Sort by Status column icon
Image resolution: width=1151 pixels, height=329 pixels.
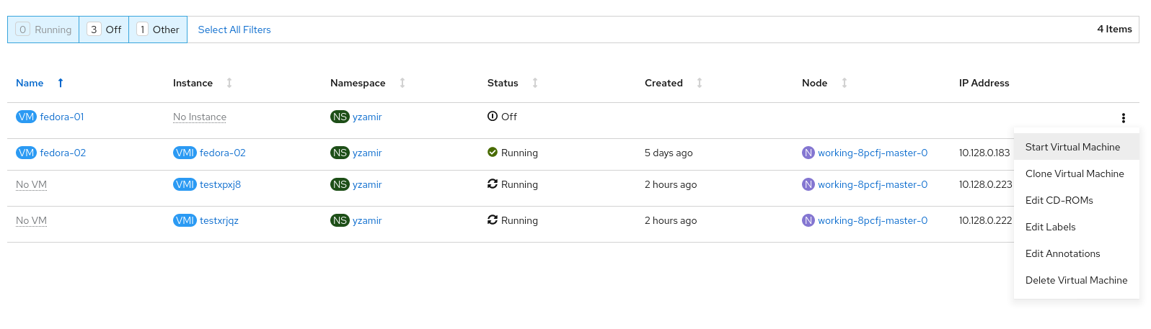pos(535,83)
